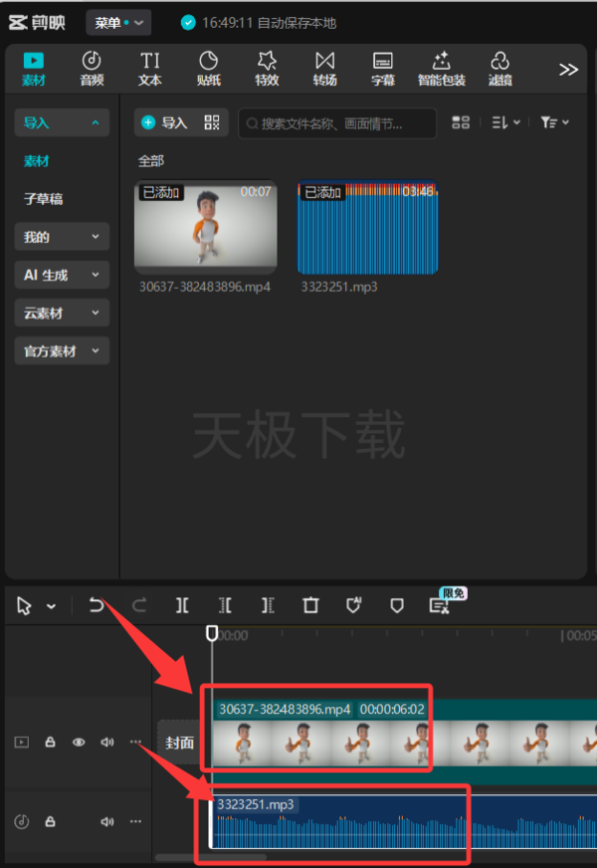Click the 30637-382483896.mp4 file name in media panel
This screenshot has height=868, width=597.
tap(205, 287)
